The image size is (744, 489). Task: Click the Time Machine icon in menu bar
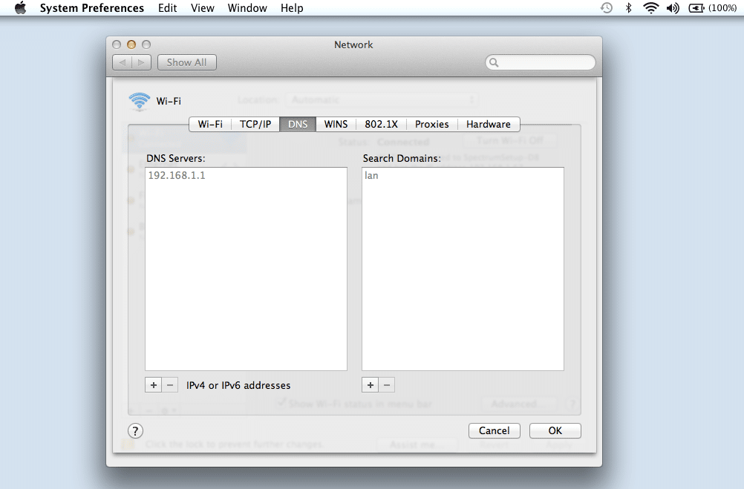click(606, 8)
